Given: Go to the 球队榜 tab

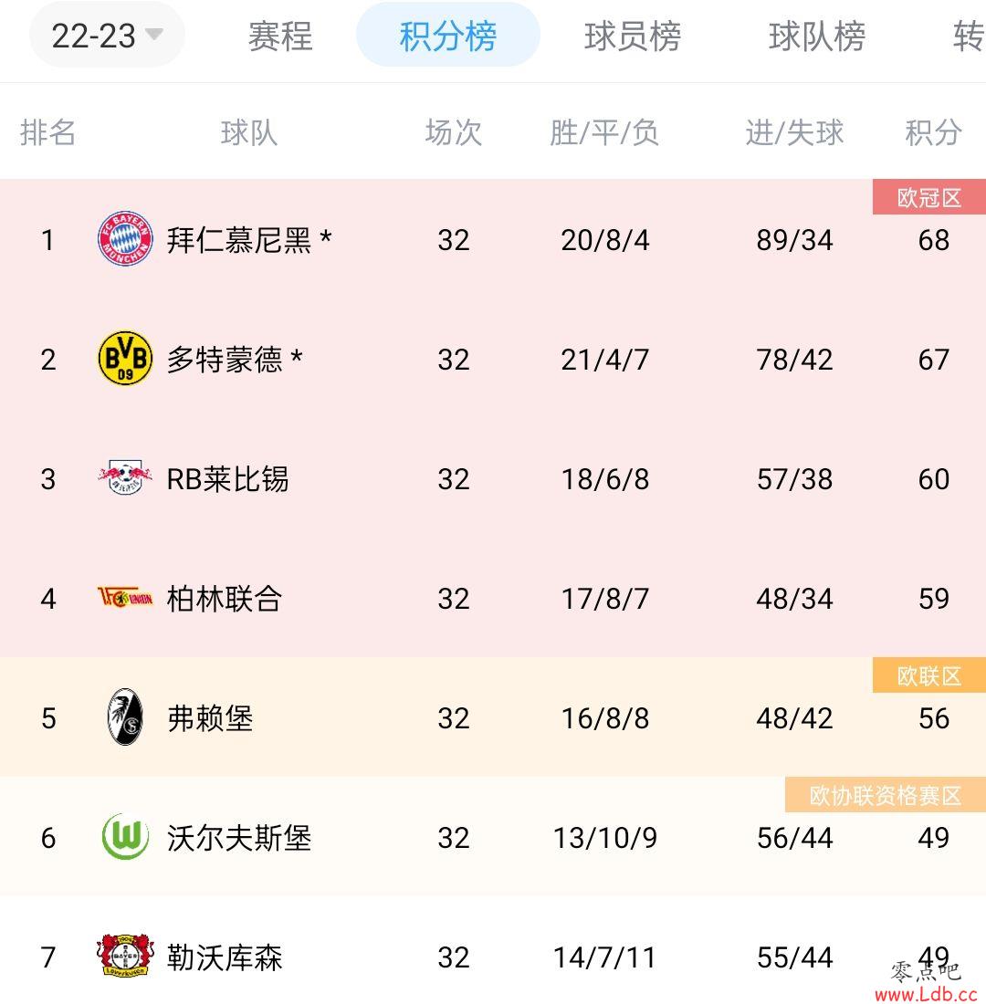Looking at the screenshot, I should 817,36.
